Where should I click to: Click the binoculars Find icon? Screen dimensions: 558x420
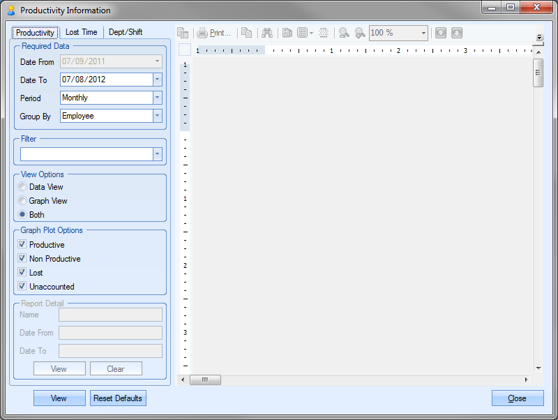pos(266,33)
